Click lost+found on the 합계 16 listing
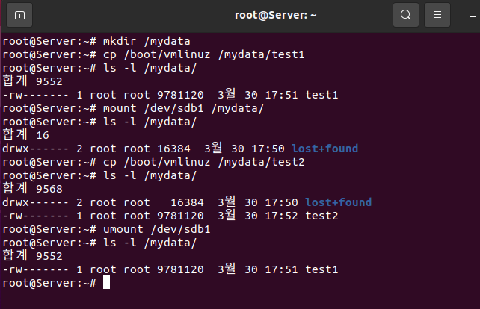This screenshot has width=480, height=309. 325,149
